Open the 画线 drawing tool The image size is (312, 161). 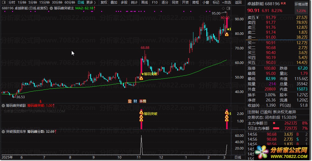145,2
